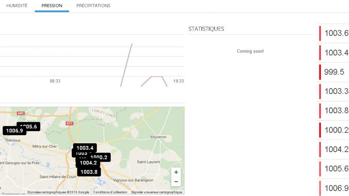This screenshot has width=349, height=196.
Task: Click the red color bar beside 1003.3
Action: (x=320, y=91)
